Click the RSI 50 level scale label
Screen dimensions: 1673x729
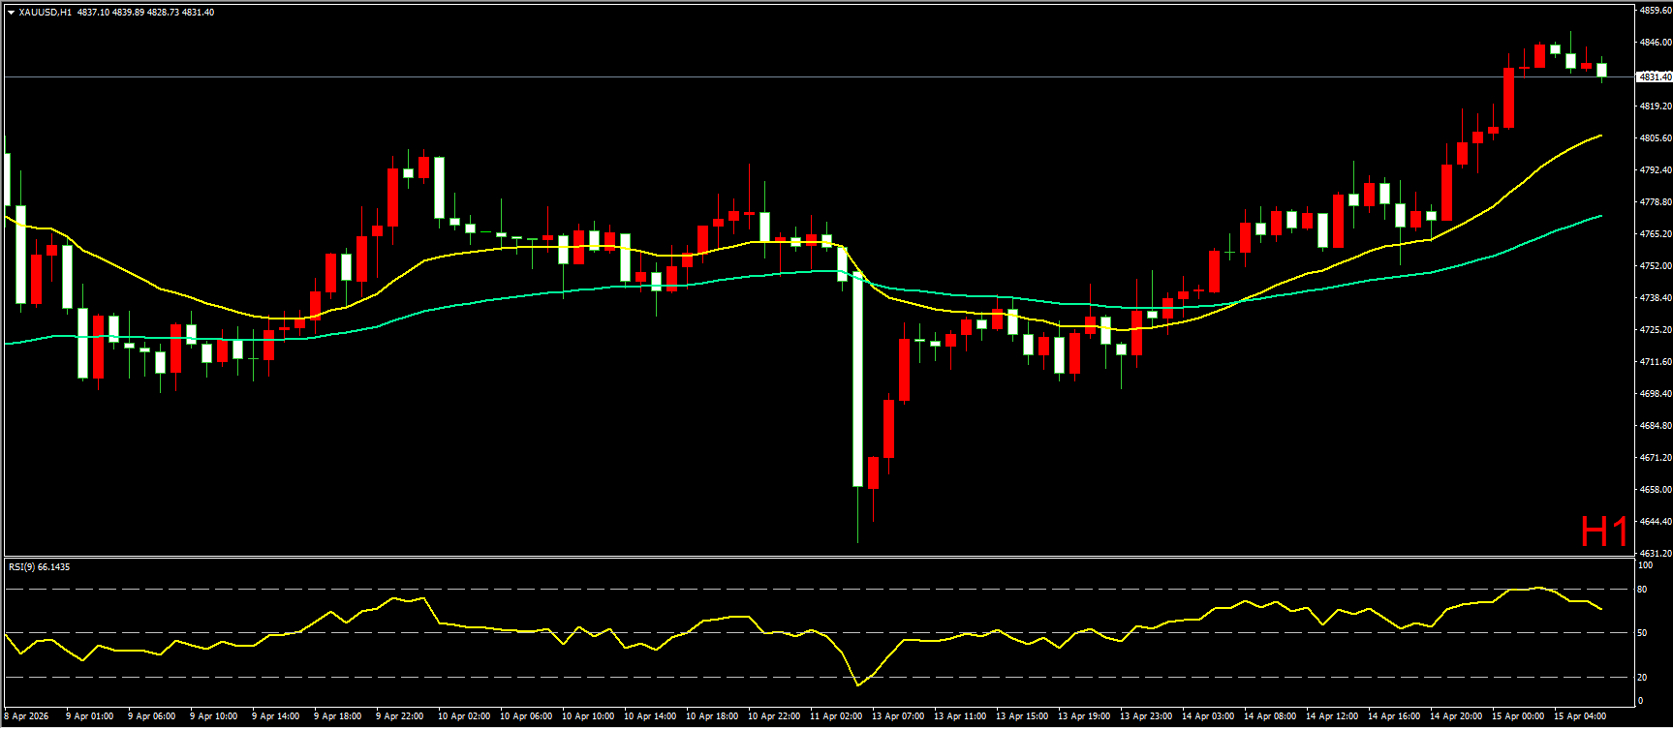click(x=1642, y=633)
